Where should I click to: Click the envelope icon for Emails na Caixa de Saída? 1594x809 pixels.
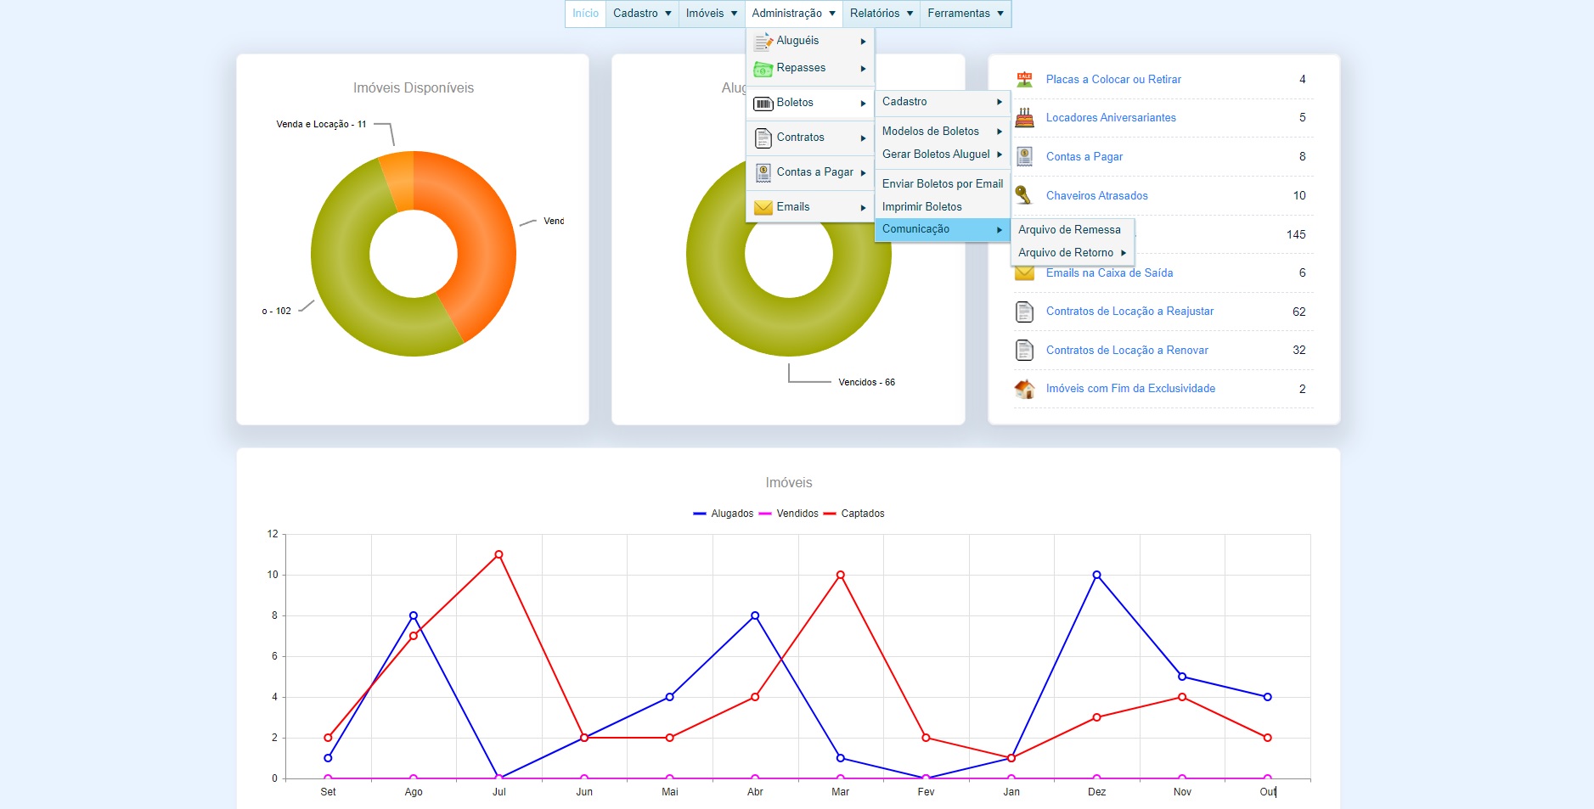1025,273
